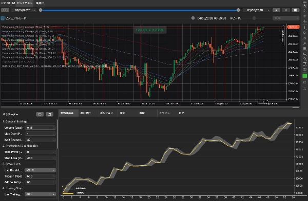
Task: Stop the backtest with the stop button
Action: tap(286, 10)
